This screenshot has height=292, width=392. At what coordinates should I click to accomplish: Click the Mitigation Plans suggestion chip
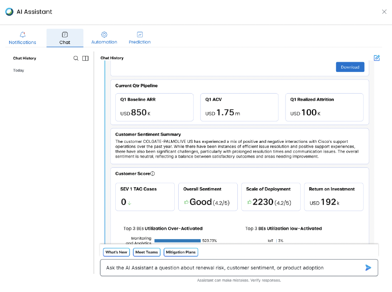pos(181,252)
